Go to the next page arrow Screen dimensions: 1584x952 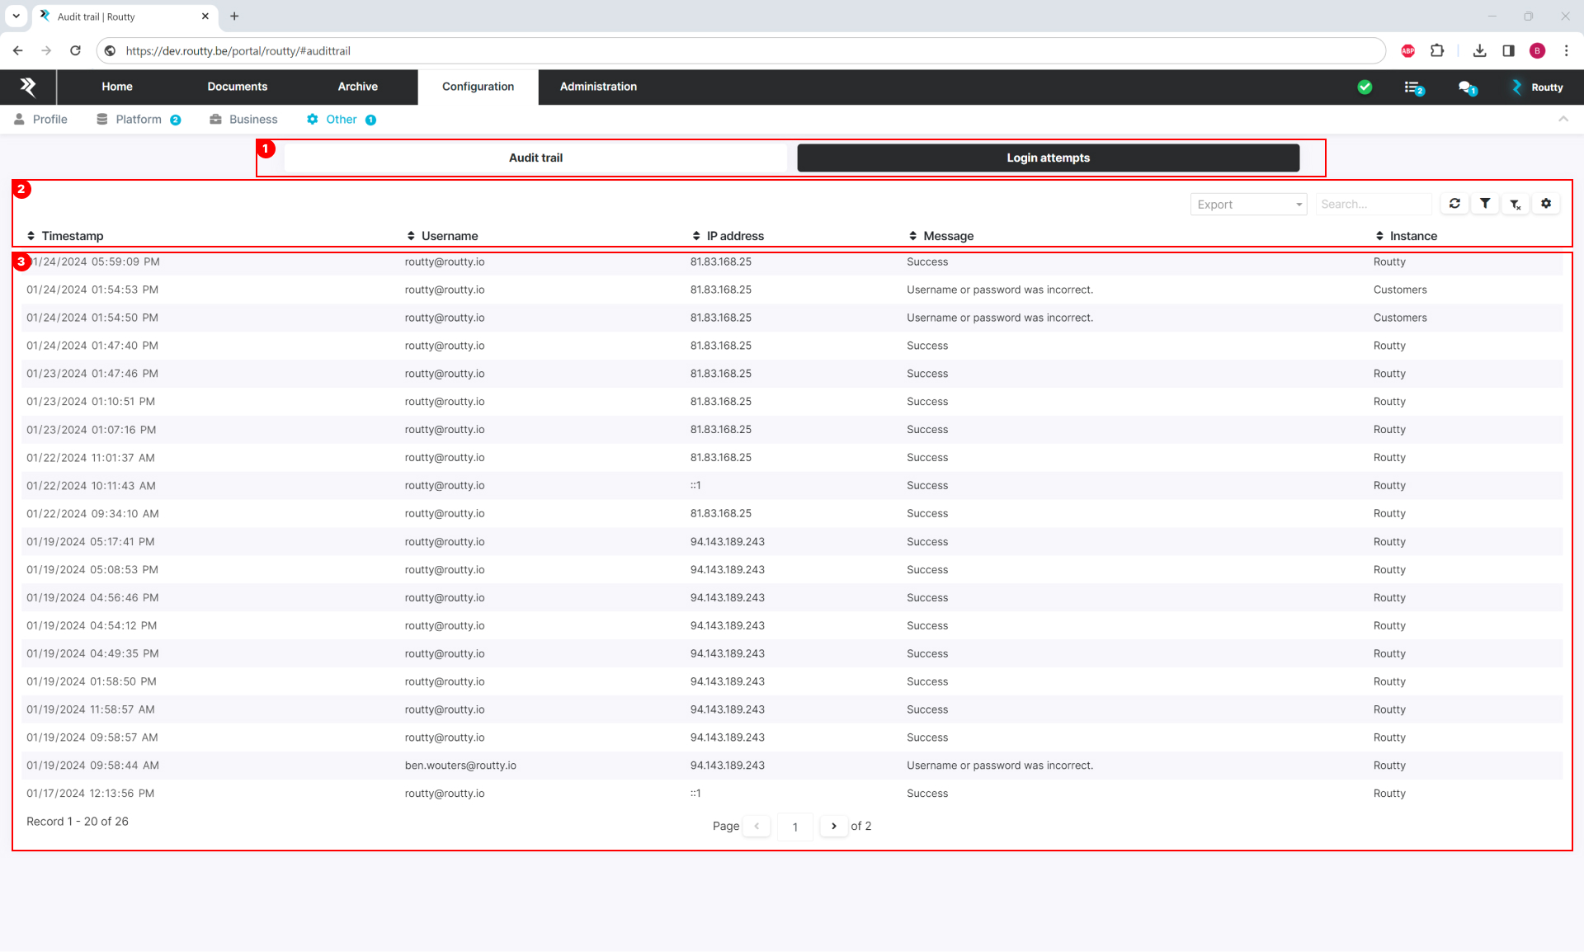click(x=833, y=826)
